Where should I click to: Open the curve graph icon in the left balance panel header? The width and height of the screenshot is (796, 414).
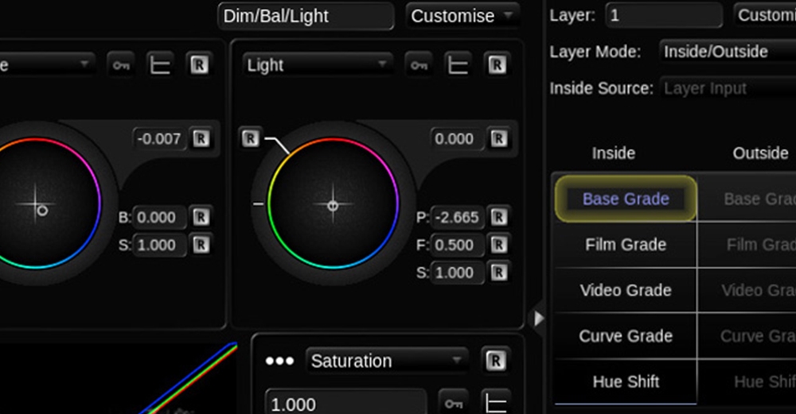[x=159, y=65]
